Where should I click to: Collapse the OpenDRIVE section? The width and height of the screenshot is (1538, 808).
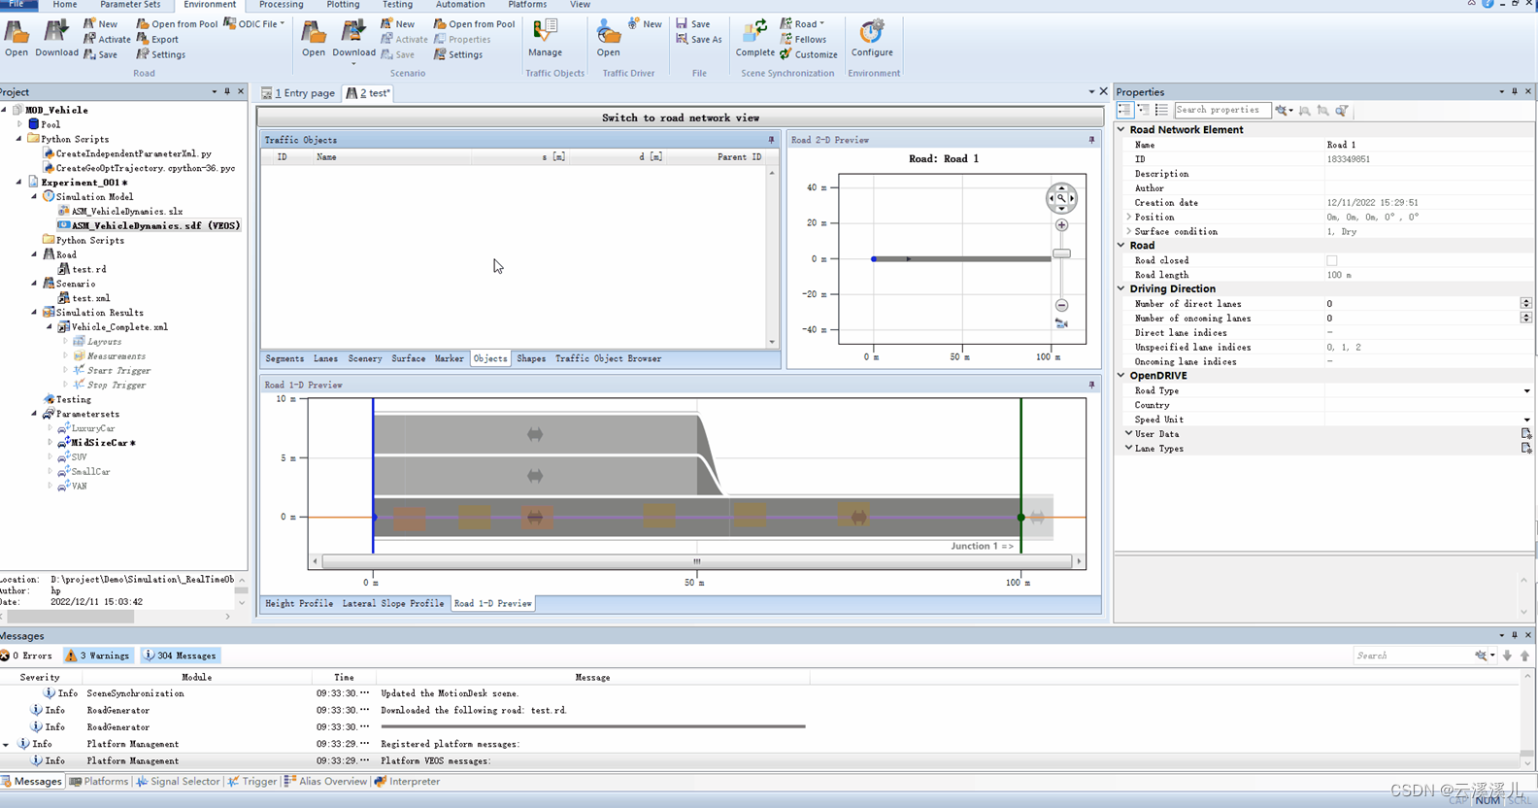click(1121, 376)
